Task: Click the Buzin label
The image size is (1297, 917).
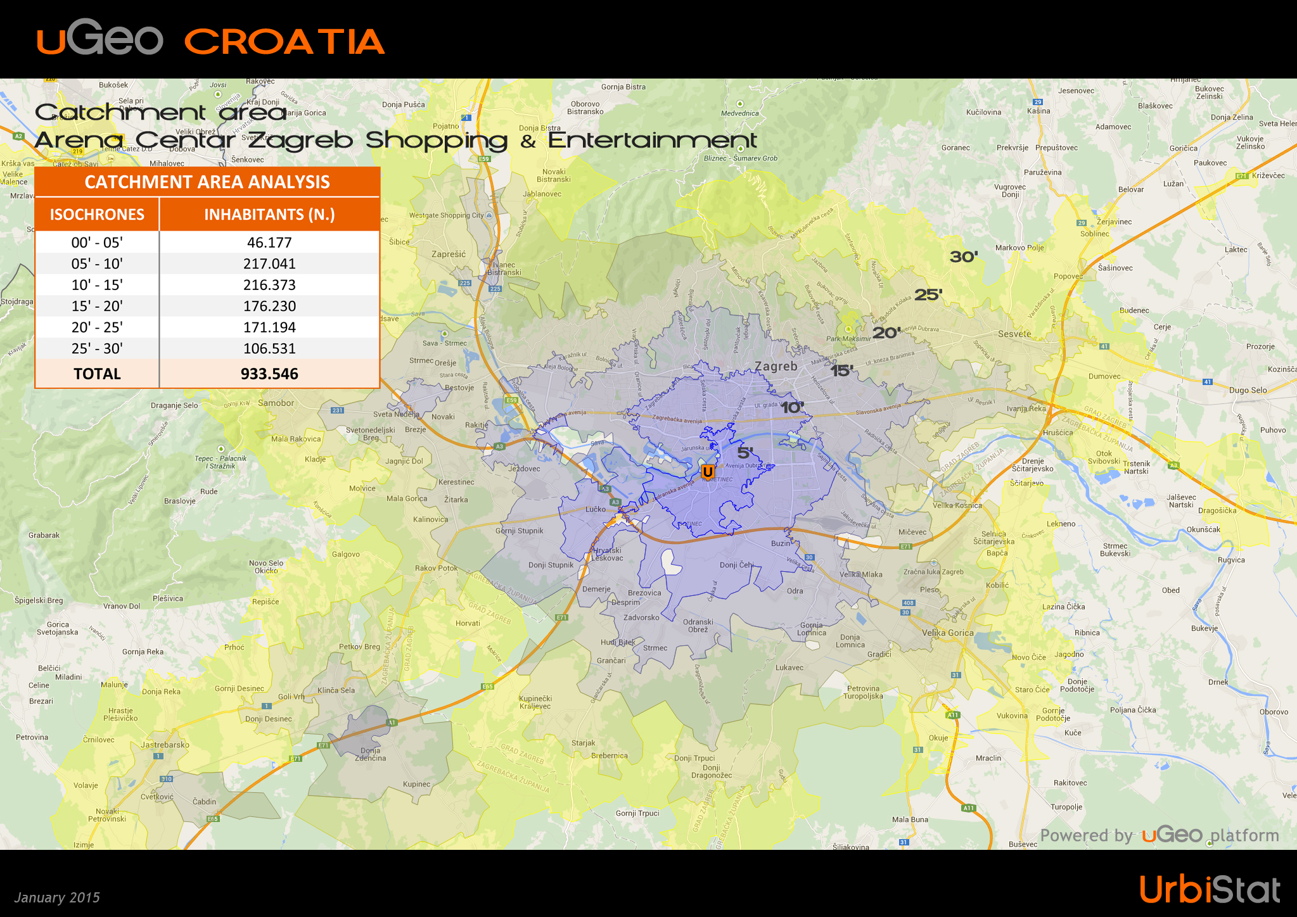Action: 781,543
